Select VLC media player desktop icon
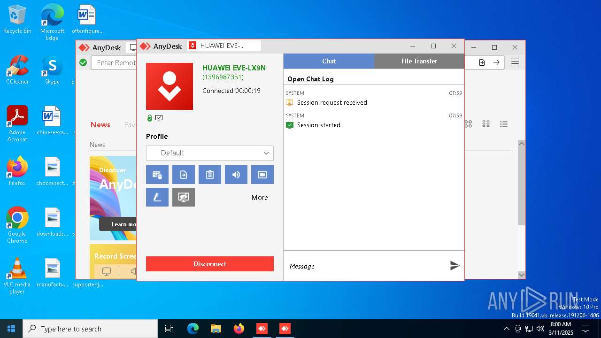This screenshot has width=601, height=338. click(x=17, y=276)
